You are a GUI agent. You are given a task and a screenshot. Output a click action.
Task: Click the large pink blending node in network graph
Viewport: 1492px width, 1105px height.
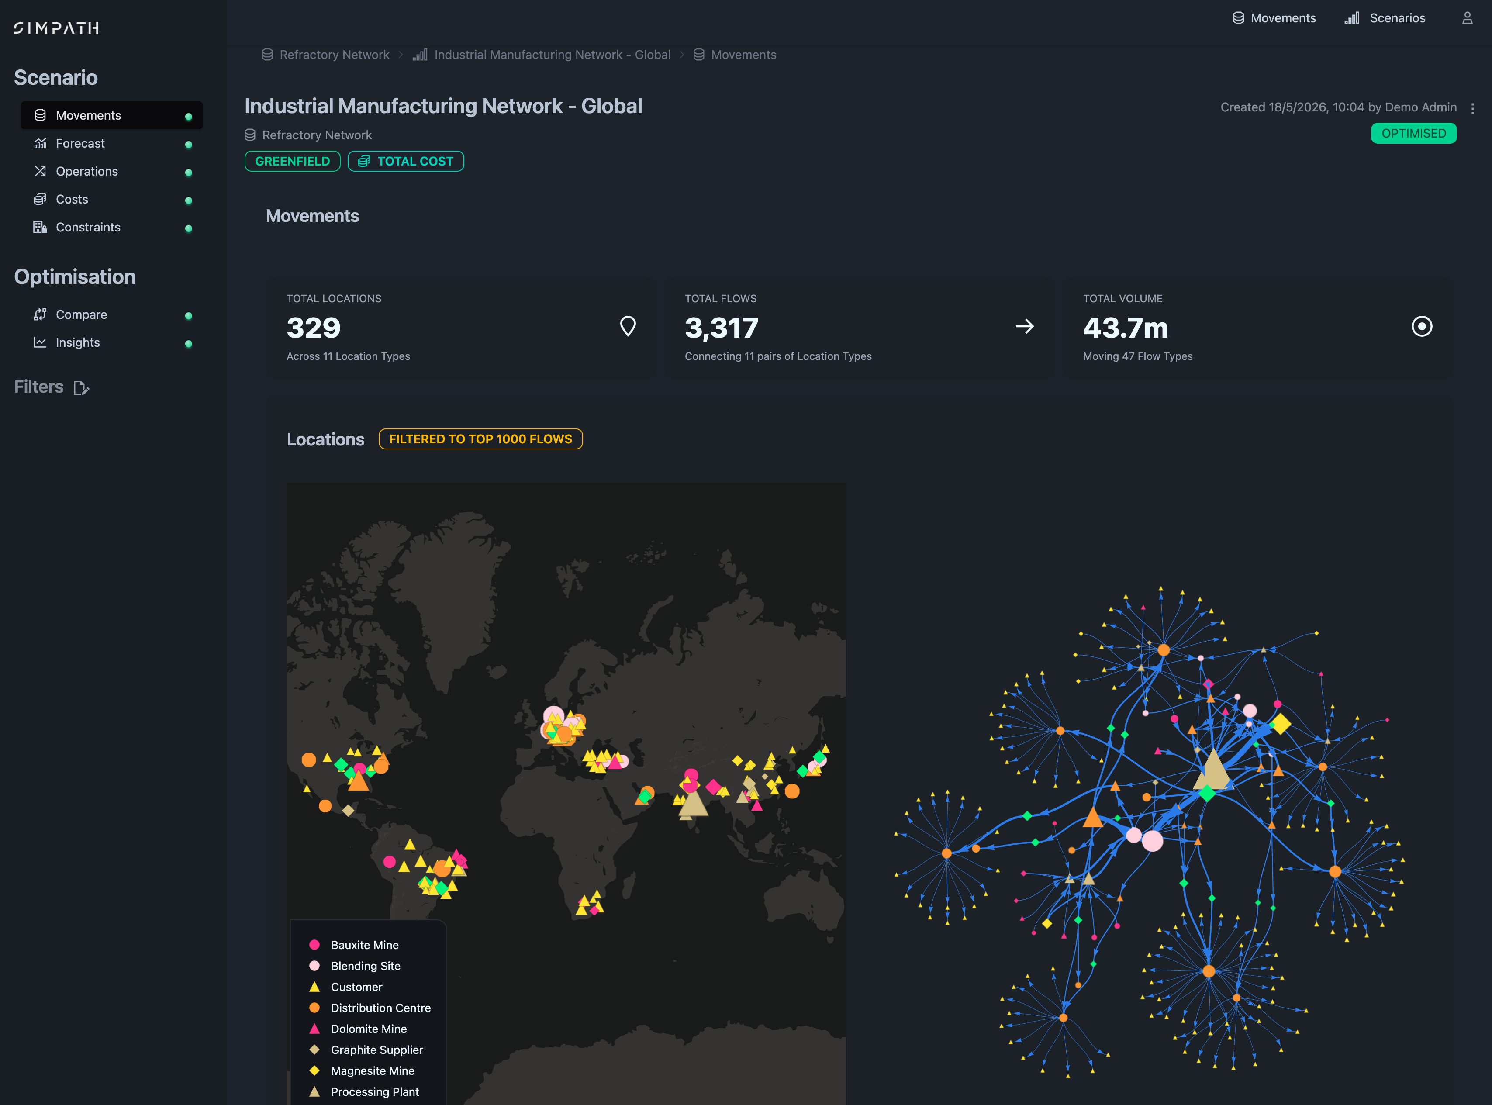1152,841
